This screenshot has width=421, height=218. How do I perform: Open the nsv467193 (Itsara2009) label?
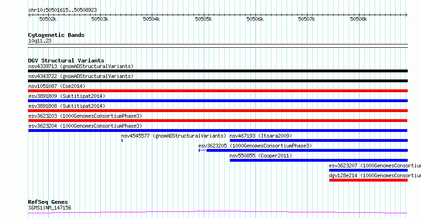point(261,136)
